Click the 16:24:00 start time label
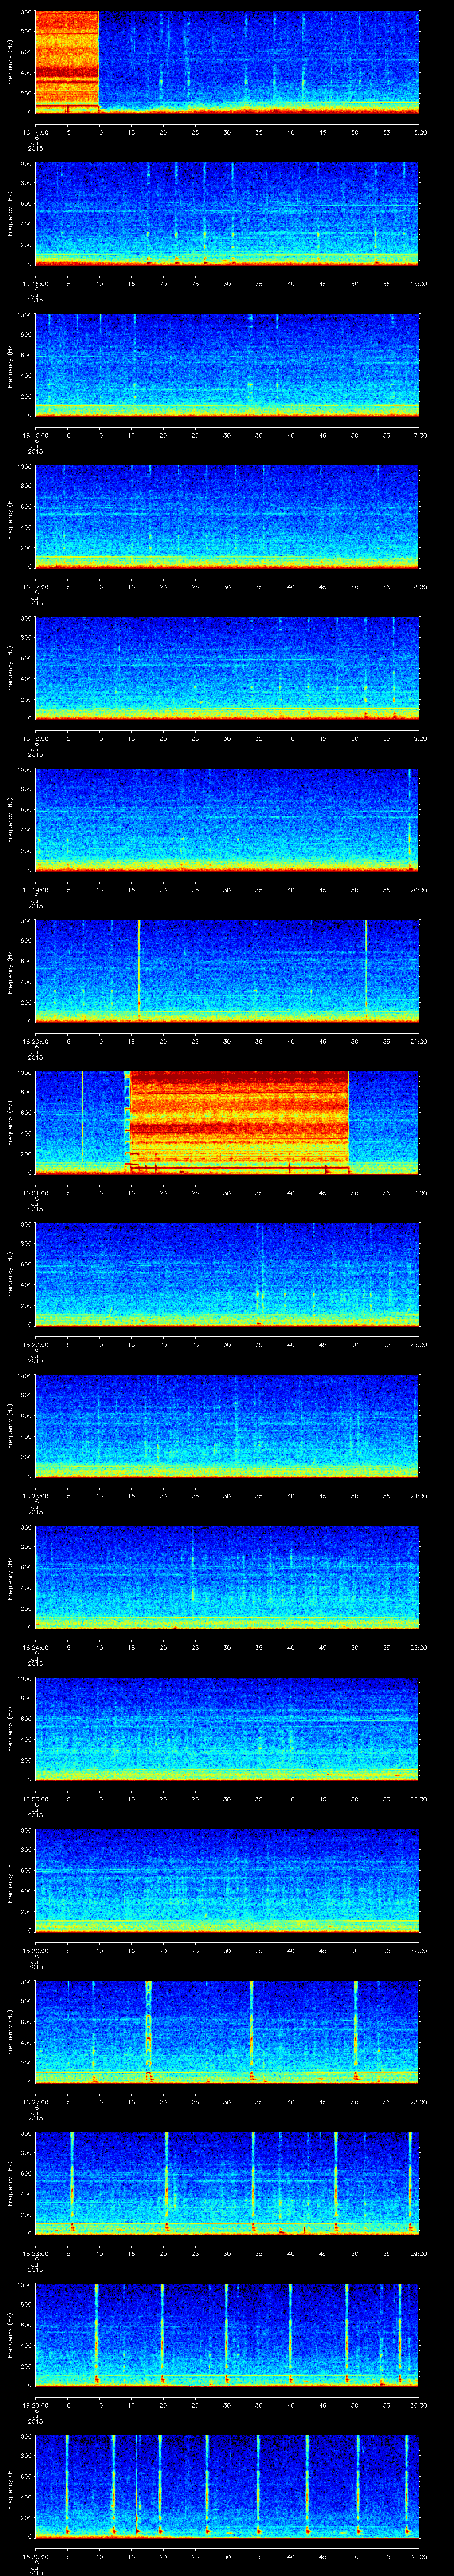Screen dimensions: 454x2576 tap(35, 1647)
